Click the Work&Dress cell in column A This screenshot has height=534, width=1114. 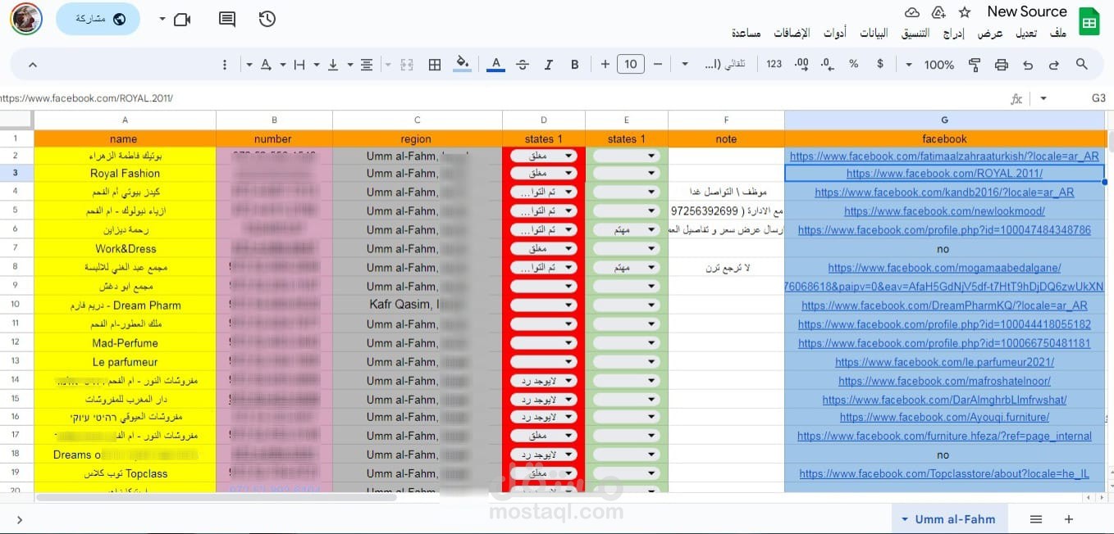coord(125,249)
